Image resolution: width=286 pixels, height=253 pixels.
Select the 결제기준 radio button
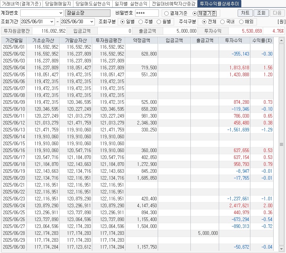click(x=167, y=13)
